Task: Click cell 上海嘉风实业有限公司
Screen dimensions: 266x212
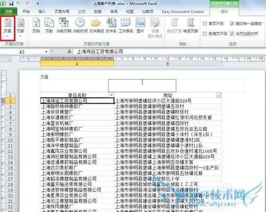Action: (x=77, y=151)
